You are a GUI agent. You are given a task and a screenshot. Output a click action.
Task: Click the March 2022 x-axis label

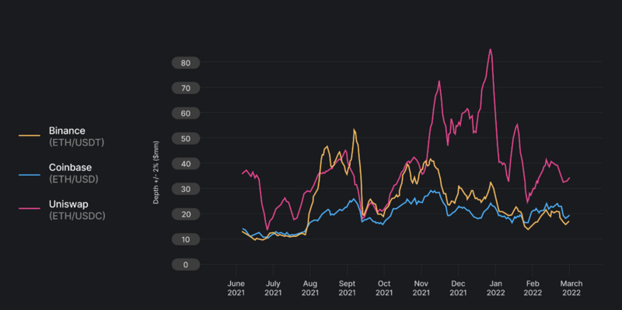coord(571,288)
